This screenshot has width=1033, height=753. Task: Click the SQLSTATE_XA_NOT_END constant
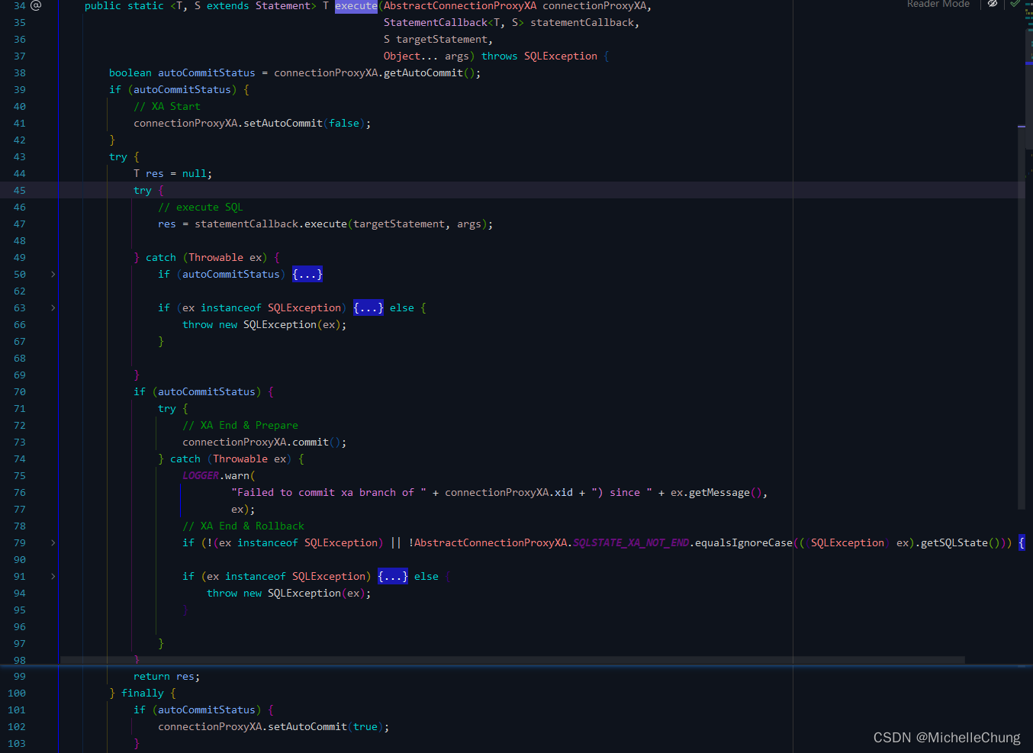(x=631, y=542)
